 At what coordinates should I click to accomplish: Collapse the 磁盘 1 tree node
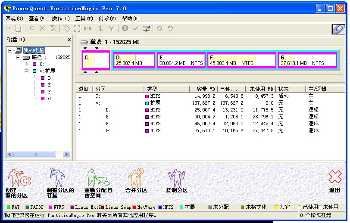pyautogui.click(x=18, y=58)
